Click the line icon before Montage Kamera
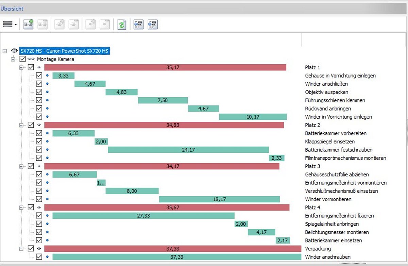Viewport: 408px width, 266px height. [x=31, y=59]
